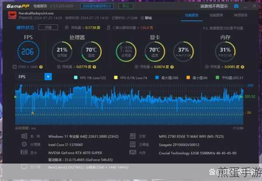This screenshot has width=262, height=181.
Task: Minimize the GamePP report window
Action: pos(245,7)
